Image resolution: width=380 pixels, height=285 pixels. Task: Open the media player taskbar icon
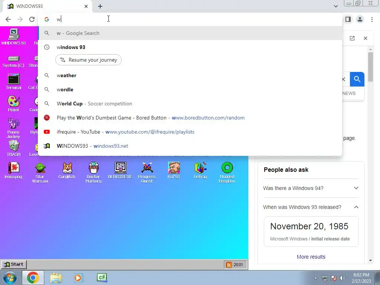tap(78, 278)
